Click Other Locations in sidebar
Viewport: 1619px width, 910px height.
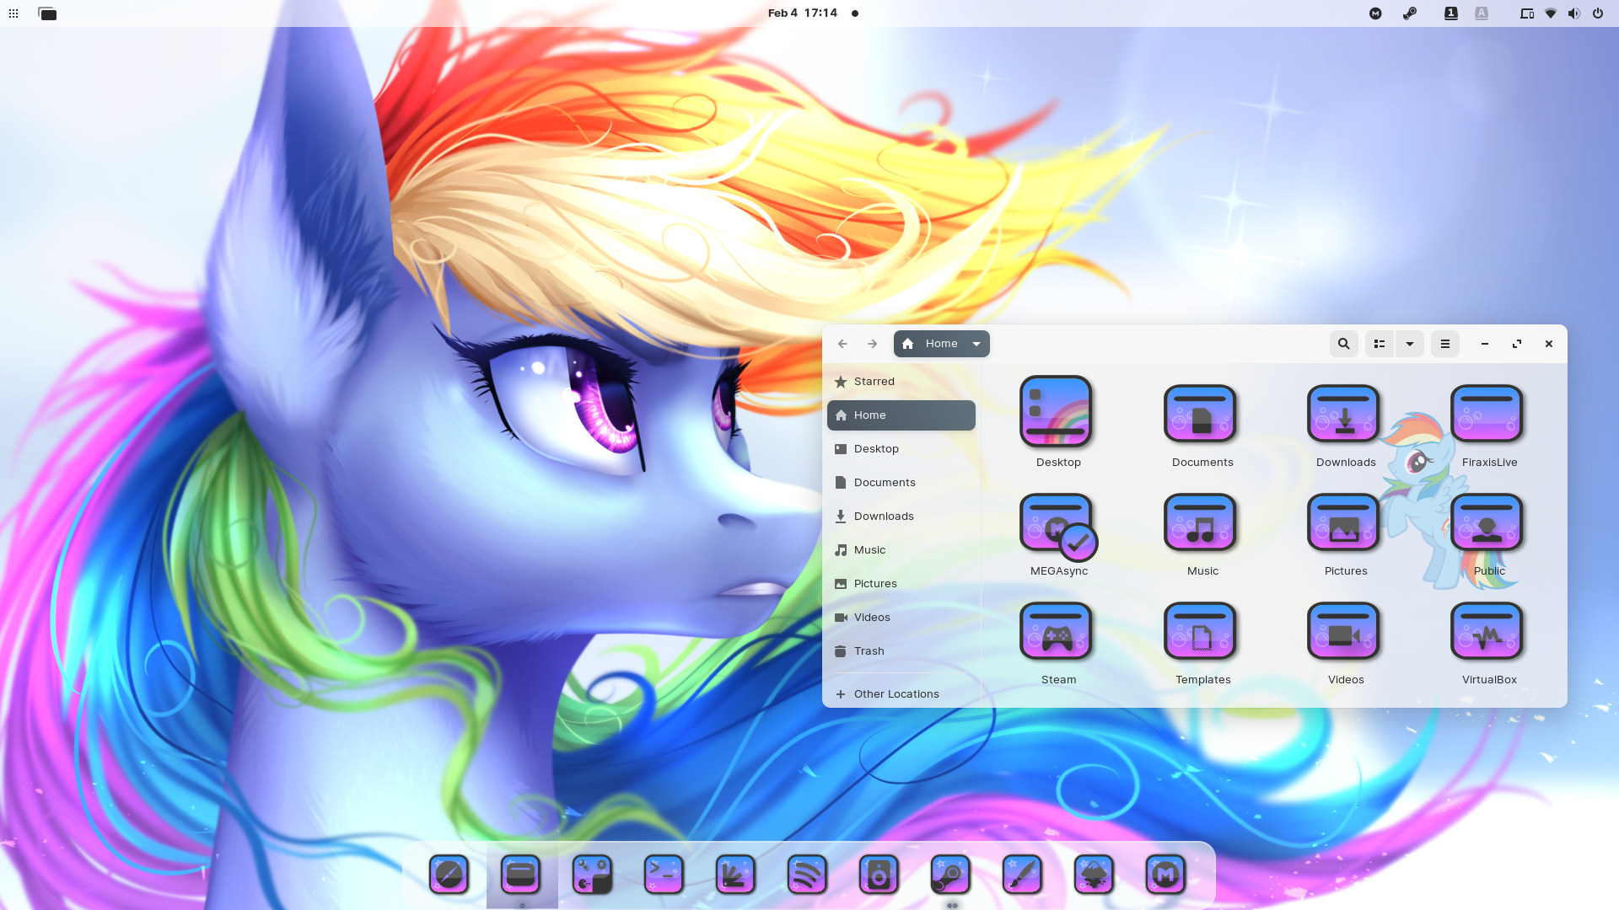(896, 694)
